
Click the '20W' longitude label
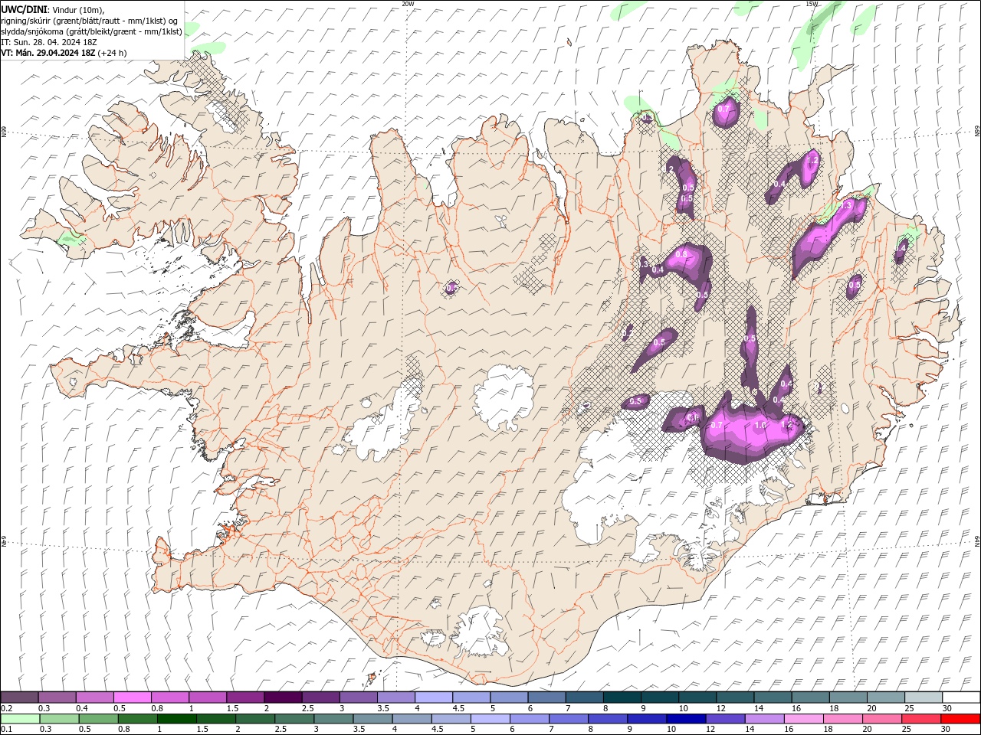408,4
